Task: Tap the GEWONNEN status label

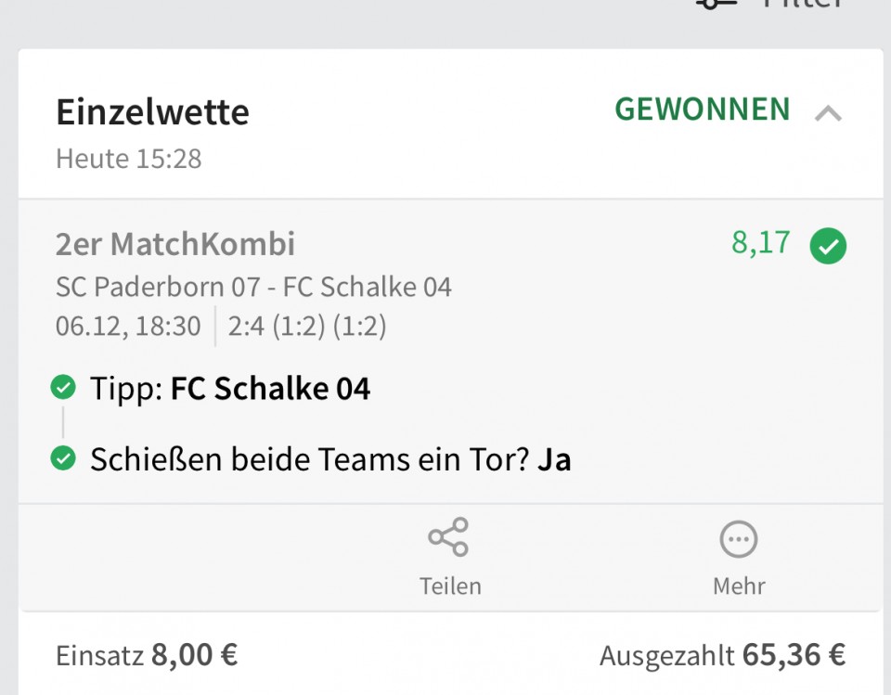Action: coord(703,109)
